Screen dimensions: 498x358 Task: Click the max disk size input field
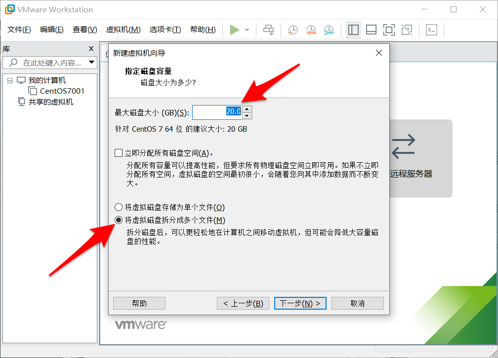pos(217,112)
